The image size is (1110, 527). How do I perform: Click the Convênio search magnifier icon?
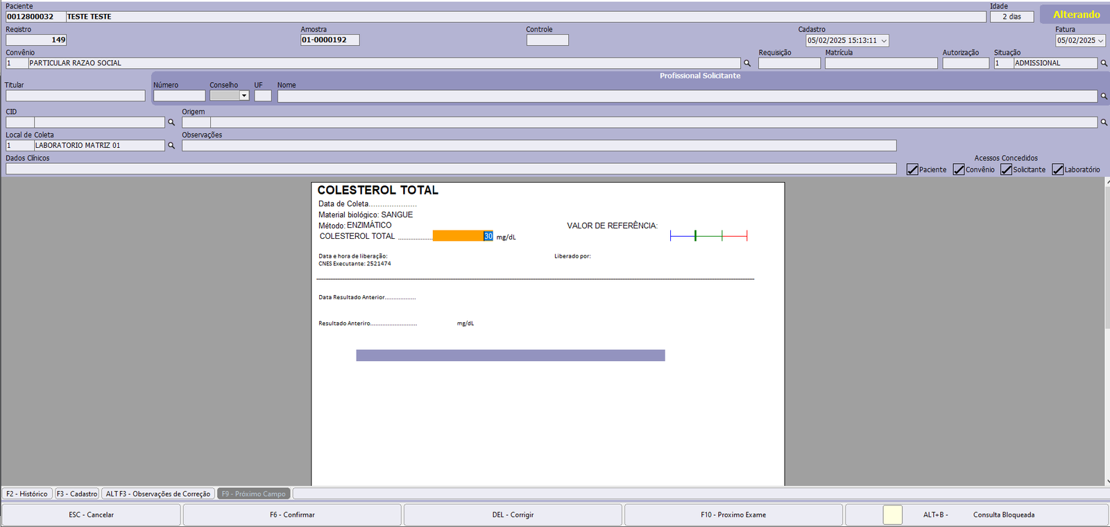(x=747, y=63)
